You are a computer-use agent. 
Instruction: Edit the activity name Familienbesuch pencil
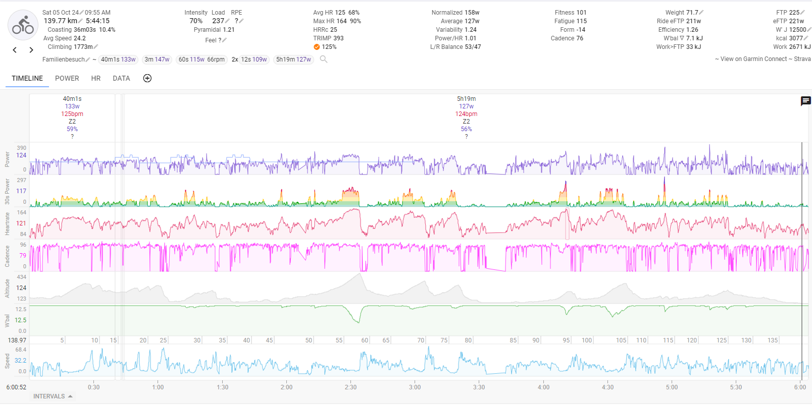(x=88, y=60)
